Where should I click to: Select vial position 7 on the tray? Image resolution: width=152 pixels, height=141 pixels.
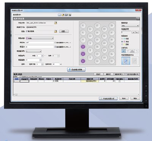(x=90, y=58)
